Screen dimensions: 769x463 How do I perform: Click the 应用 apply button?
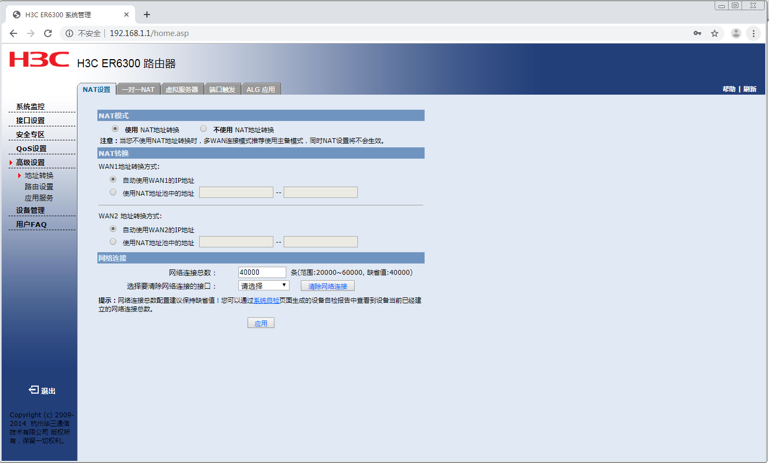click(261, 323)
